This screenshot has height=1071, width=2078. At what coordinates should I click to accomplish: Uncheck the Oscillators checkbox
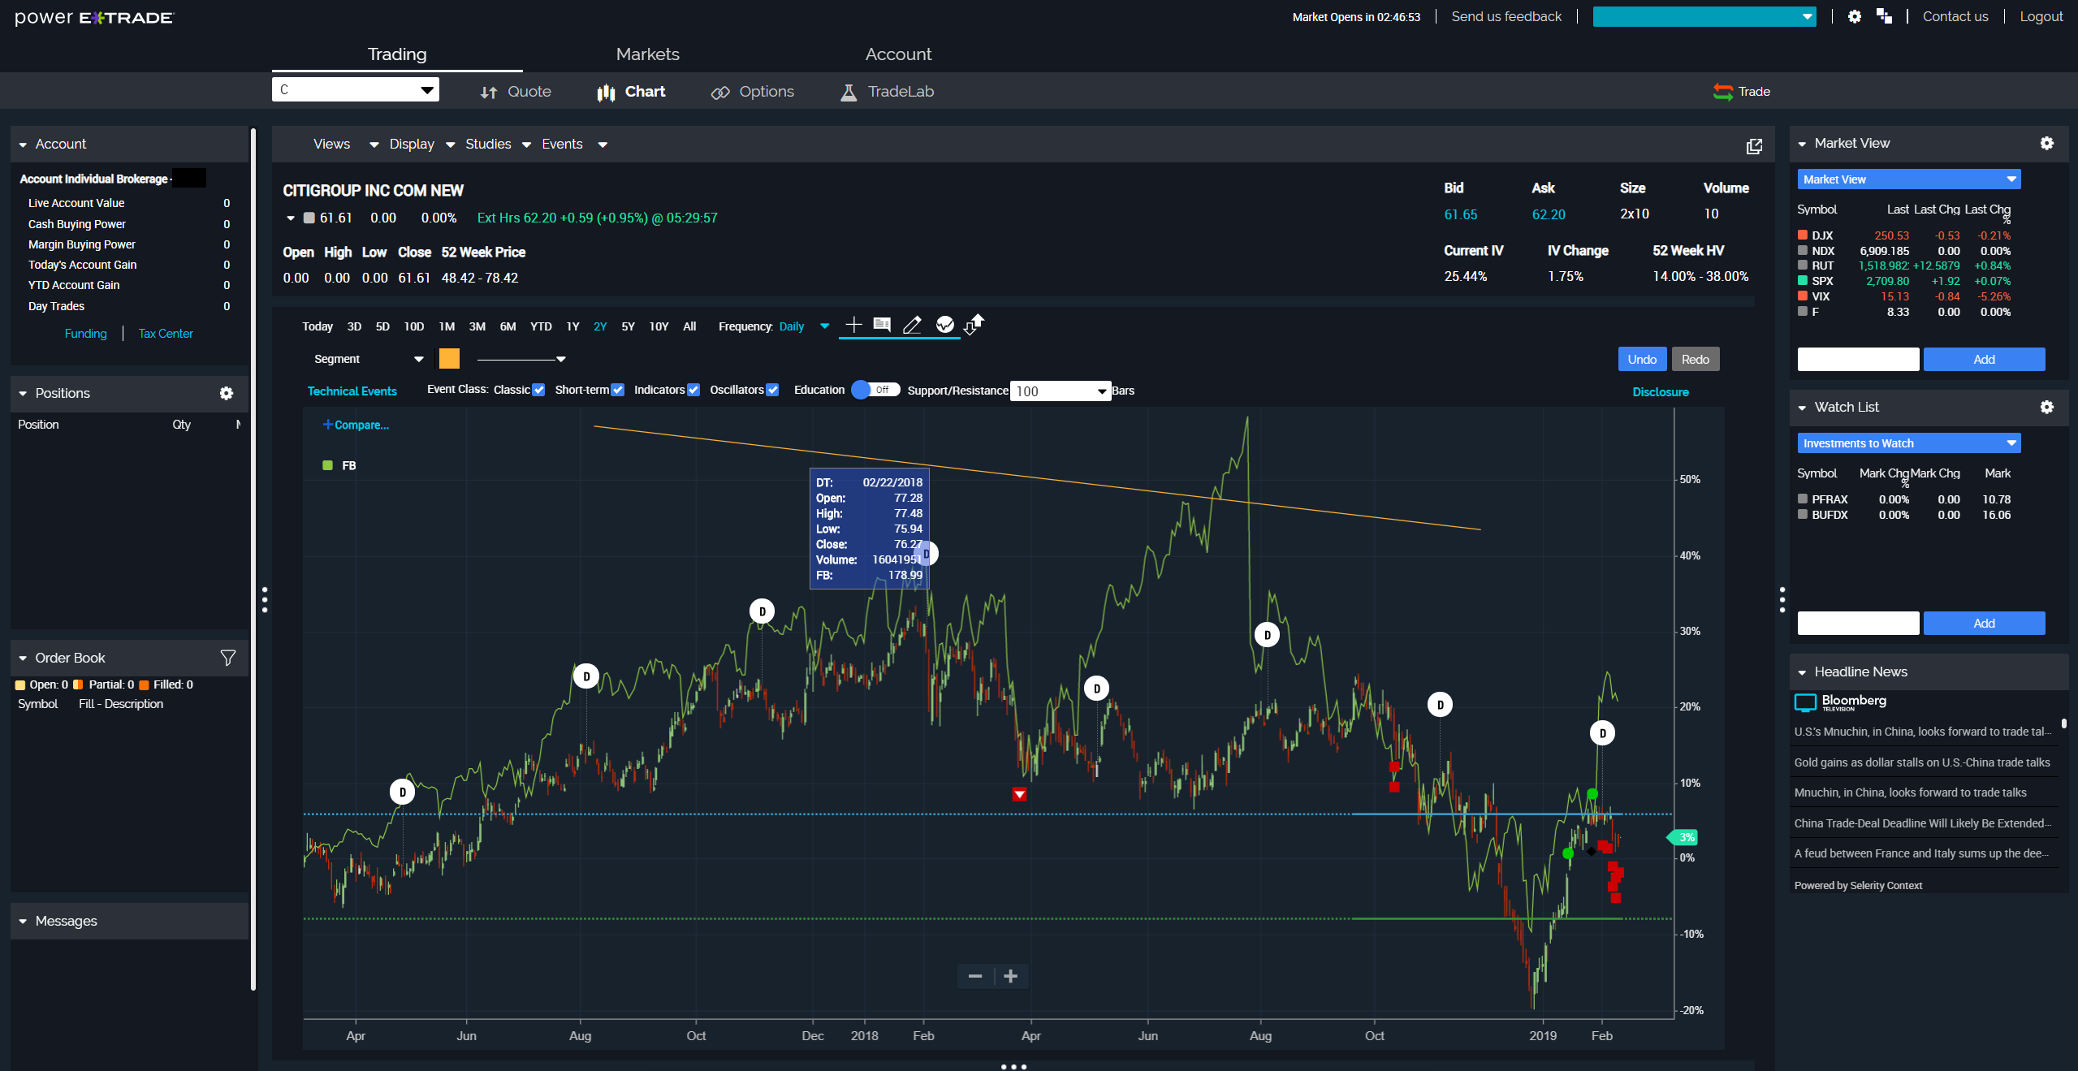point(772,391)
